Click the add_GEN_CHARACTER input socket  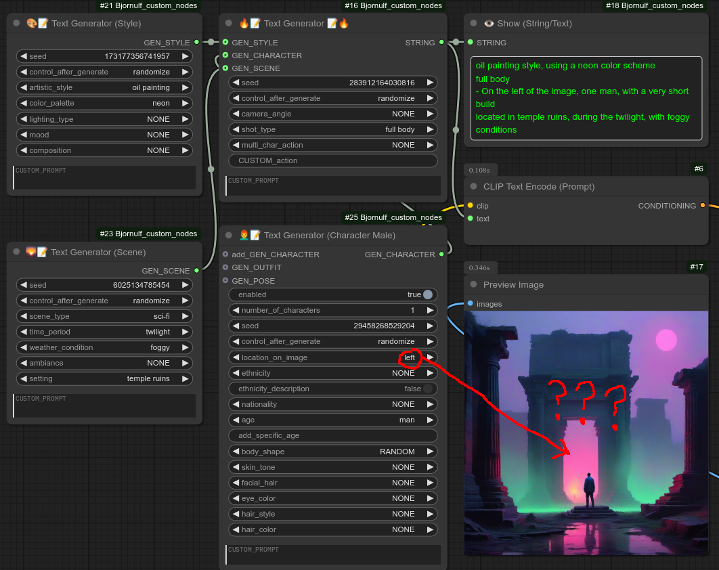[x=225, y=255]
